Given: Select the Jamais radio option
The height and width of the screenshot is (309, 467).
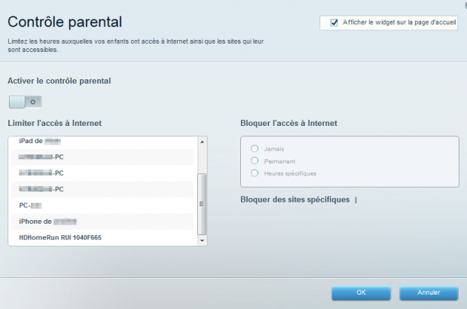Looking at the screenshot, I should tap(255, 148).
